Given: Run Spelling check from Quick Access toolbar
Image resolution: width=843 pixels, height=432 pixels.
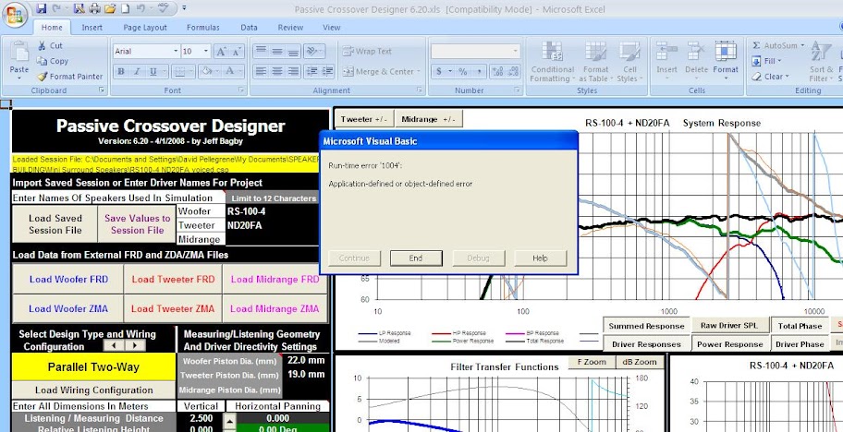Looking at the screenshot, I should point(164,8).
